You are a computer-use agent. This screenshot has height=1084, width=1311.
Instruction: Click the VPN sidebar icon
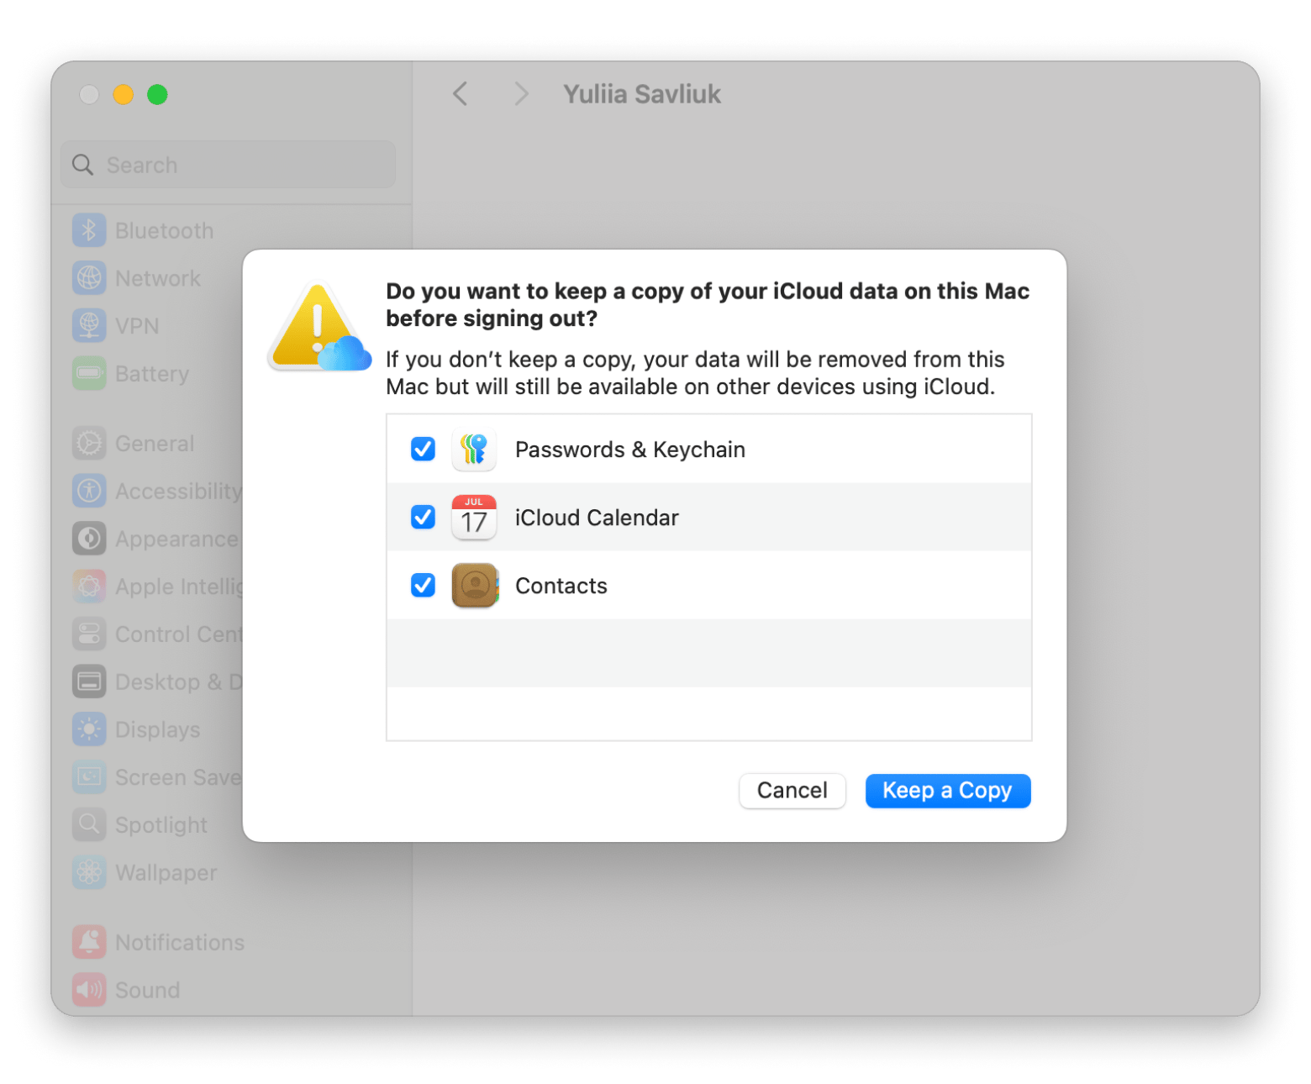tap(89, 326)
